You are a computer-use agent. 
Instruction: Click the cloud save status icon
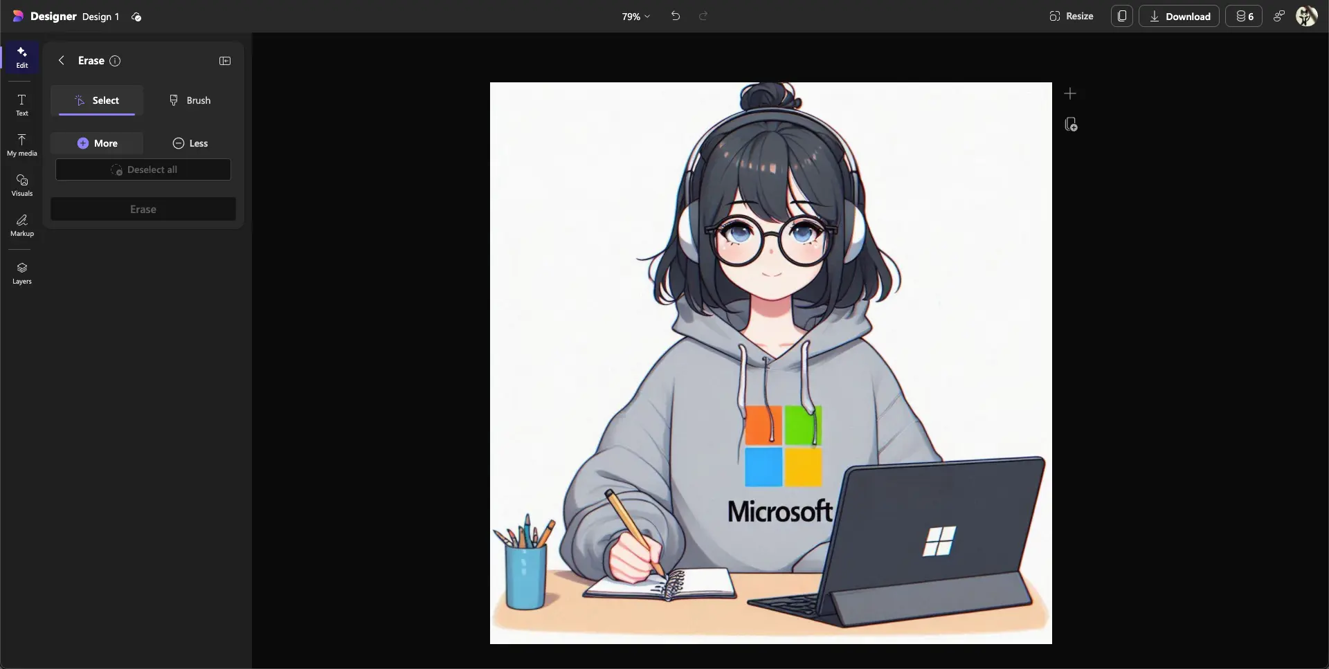pyautogui.click(x=136, y=17)
